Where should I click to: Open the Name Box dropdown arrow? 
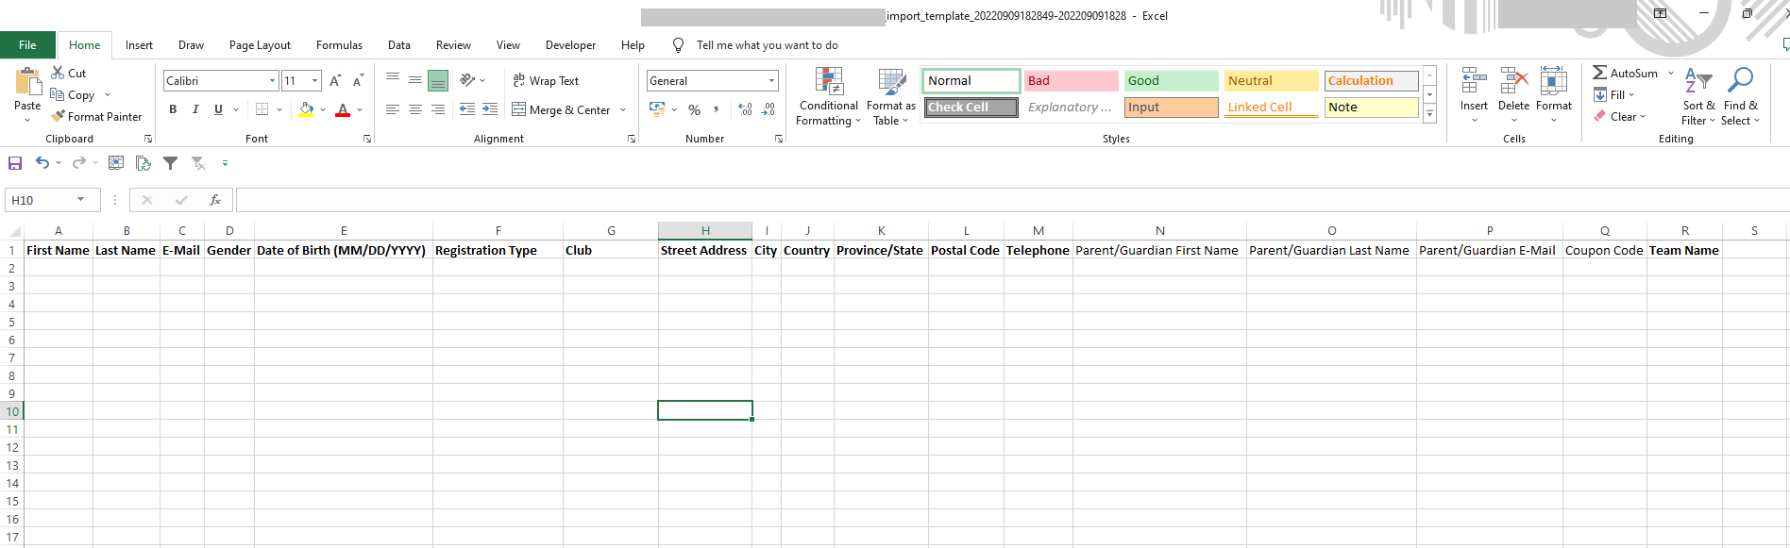(x=81, y=200)
